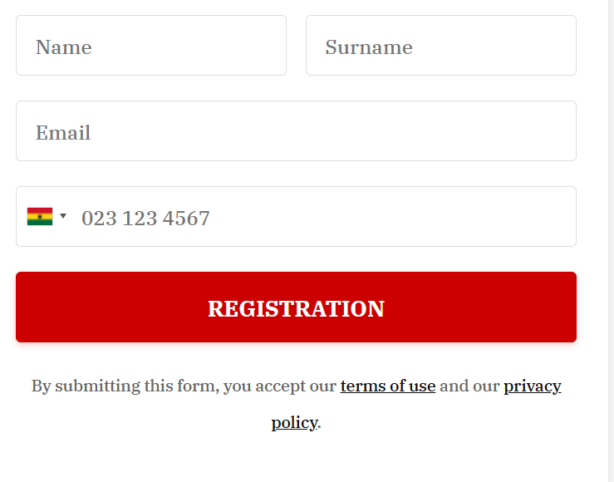Focus the Name input field
Viewport: 614px width, 482px height.
click(151, 46)
